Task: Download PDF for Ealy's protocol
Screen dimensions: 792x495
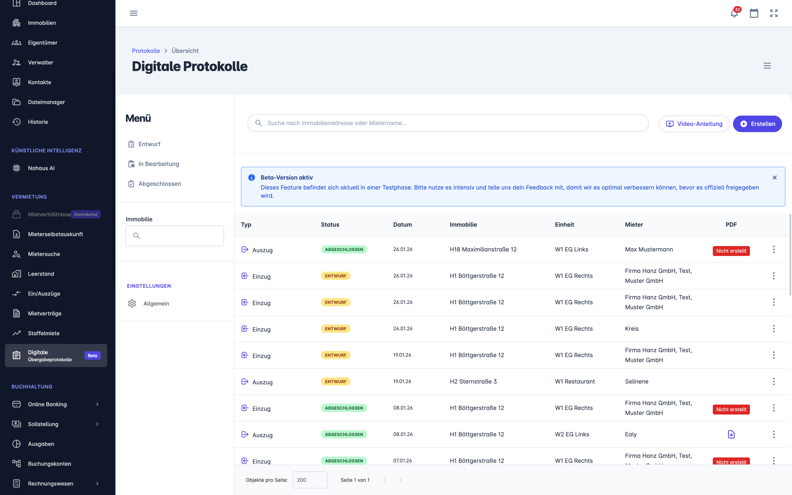Action: [x=731, y=434]
